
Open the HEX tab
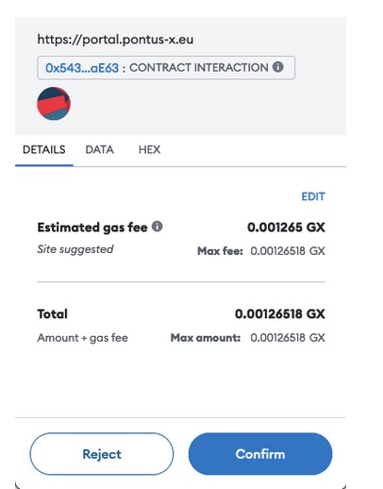pos(149,149)
